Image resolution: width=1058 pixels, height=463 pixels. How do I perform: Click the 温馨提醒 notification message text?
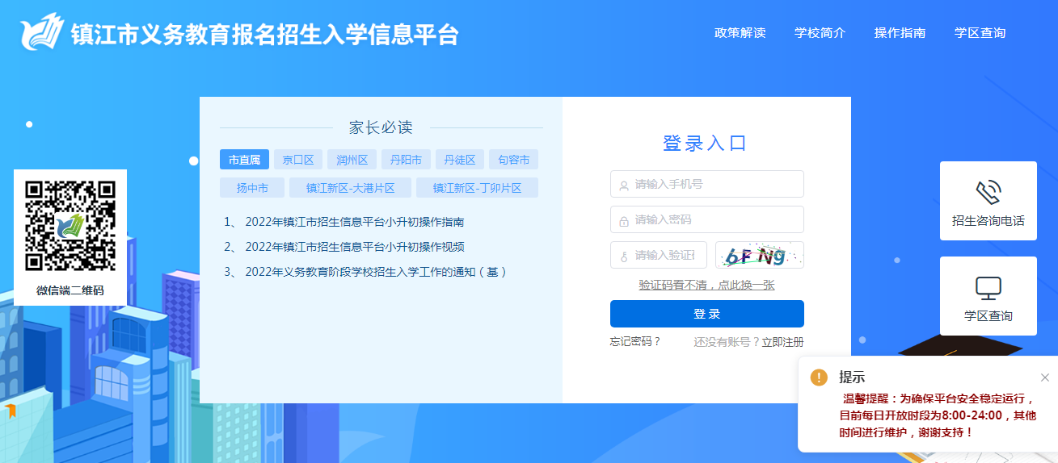(x=937, y=415)
